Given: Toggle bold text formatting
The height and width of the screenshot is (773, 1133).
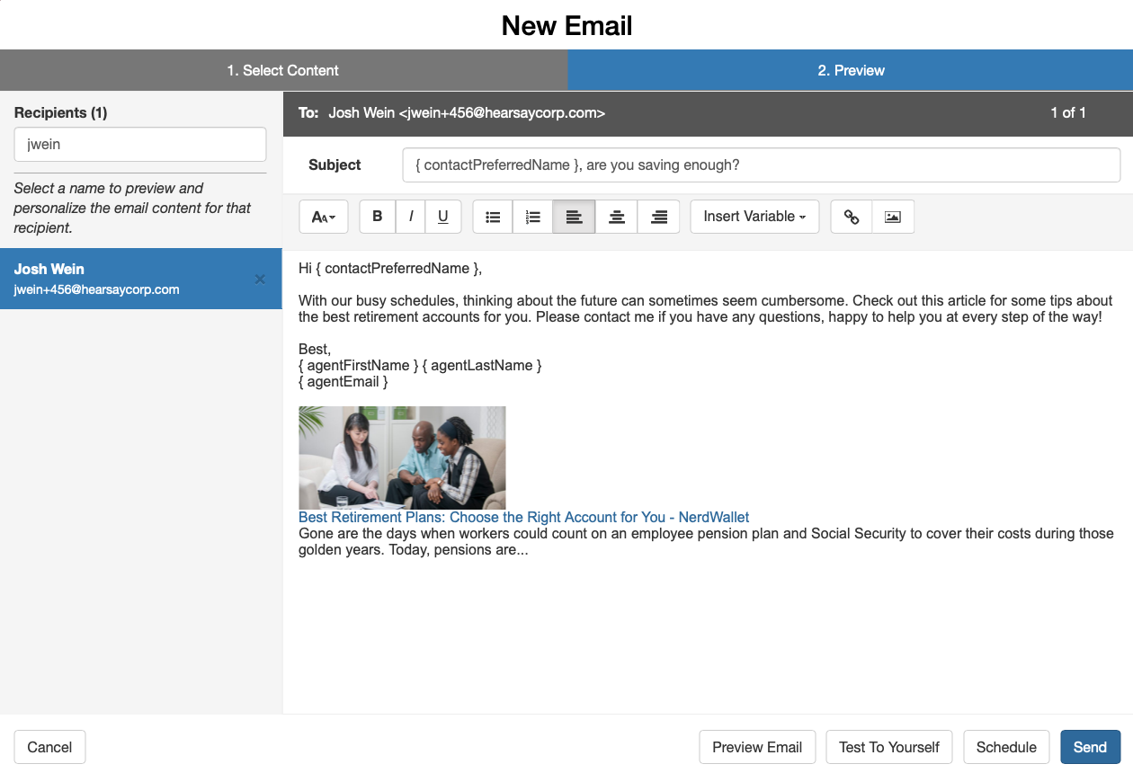Looking at the screenshot, I should (378, 217).
